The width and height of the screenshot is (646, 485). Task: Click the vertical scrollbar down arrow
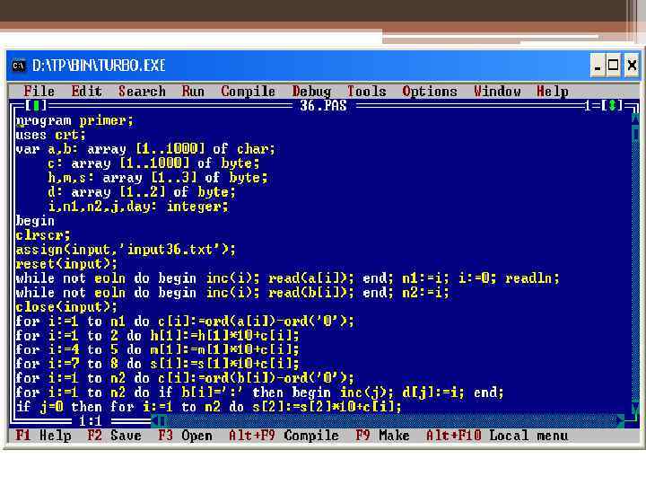[x=635, y=409]
